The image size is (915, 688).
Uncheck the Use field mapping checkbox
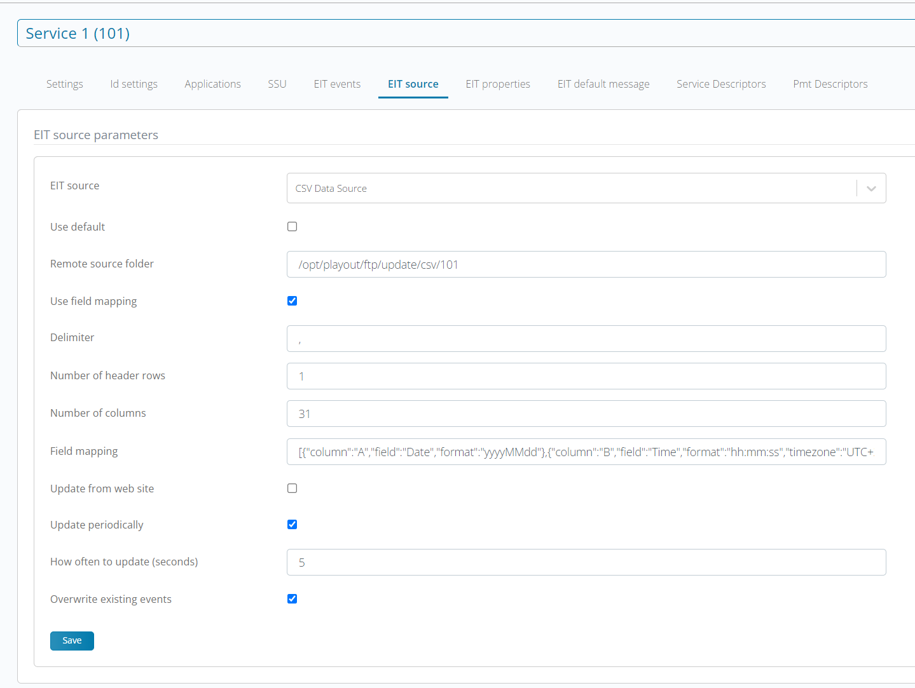click(292, 301)
